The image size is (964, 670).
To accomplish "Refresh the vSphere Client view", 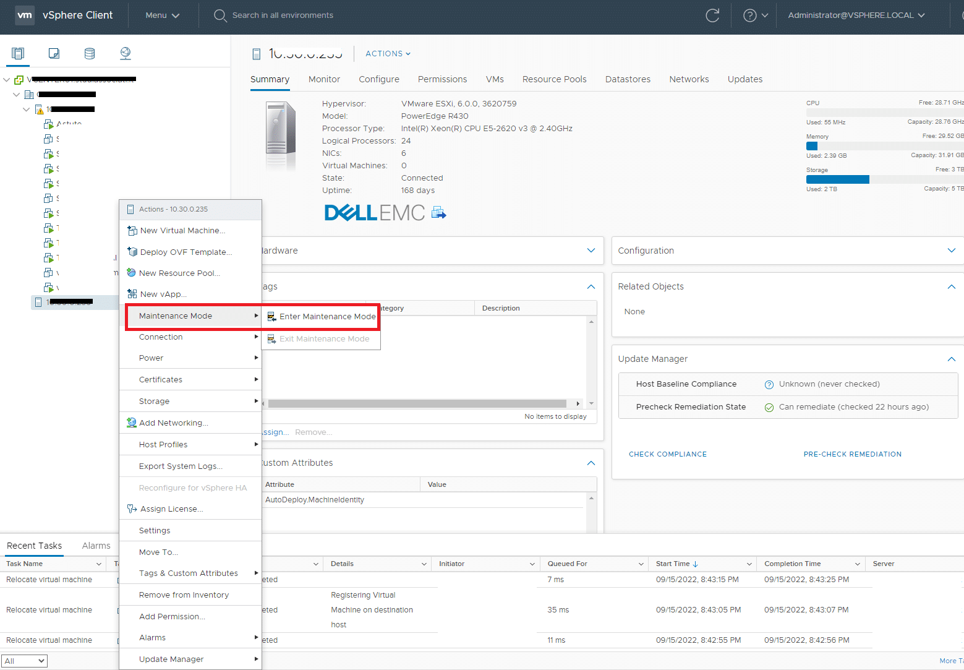I will pyautogui.click(x=712, y=15).
